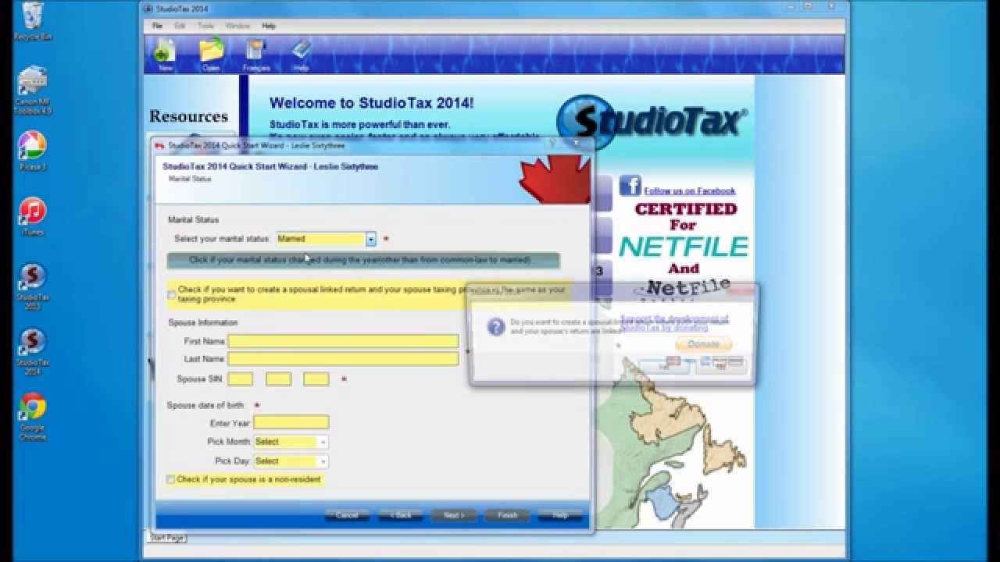Image resolution: width=1000 pixels, height=562 pixels.
Task: Click the Back button in the wizard
Action: pos(401,515)
